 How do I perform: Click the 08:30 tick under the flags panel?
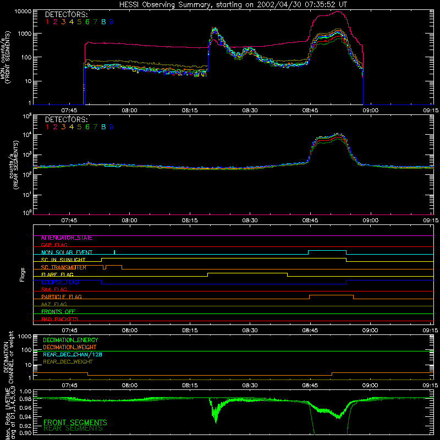(x=250, y=331)
